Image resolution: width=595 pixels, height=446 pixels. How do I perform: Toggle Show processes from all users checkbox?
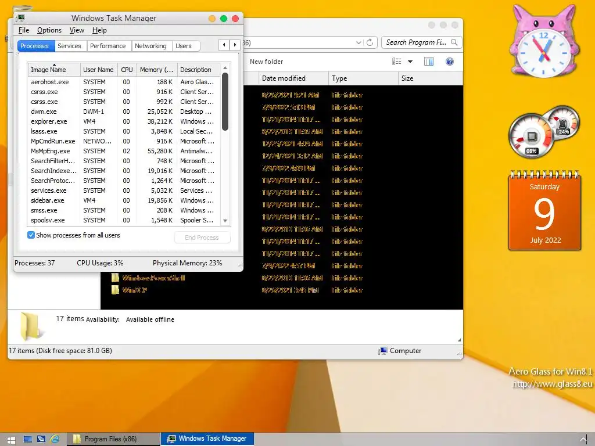pyautogui.click(x=31, y=235)
